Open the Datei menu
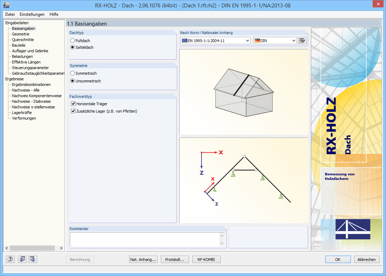Screen dimensions: 386x276 pyautogui.click(x=10, y=14)
